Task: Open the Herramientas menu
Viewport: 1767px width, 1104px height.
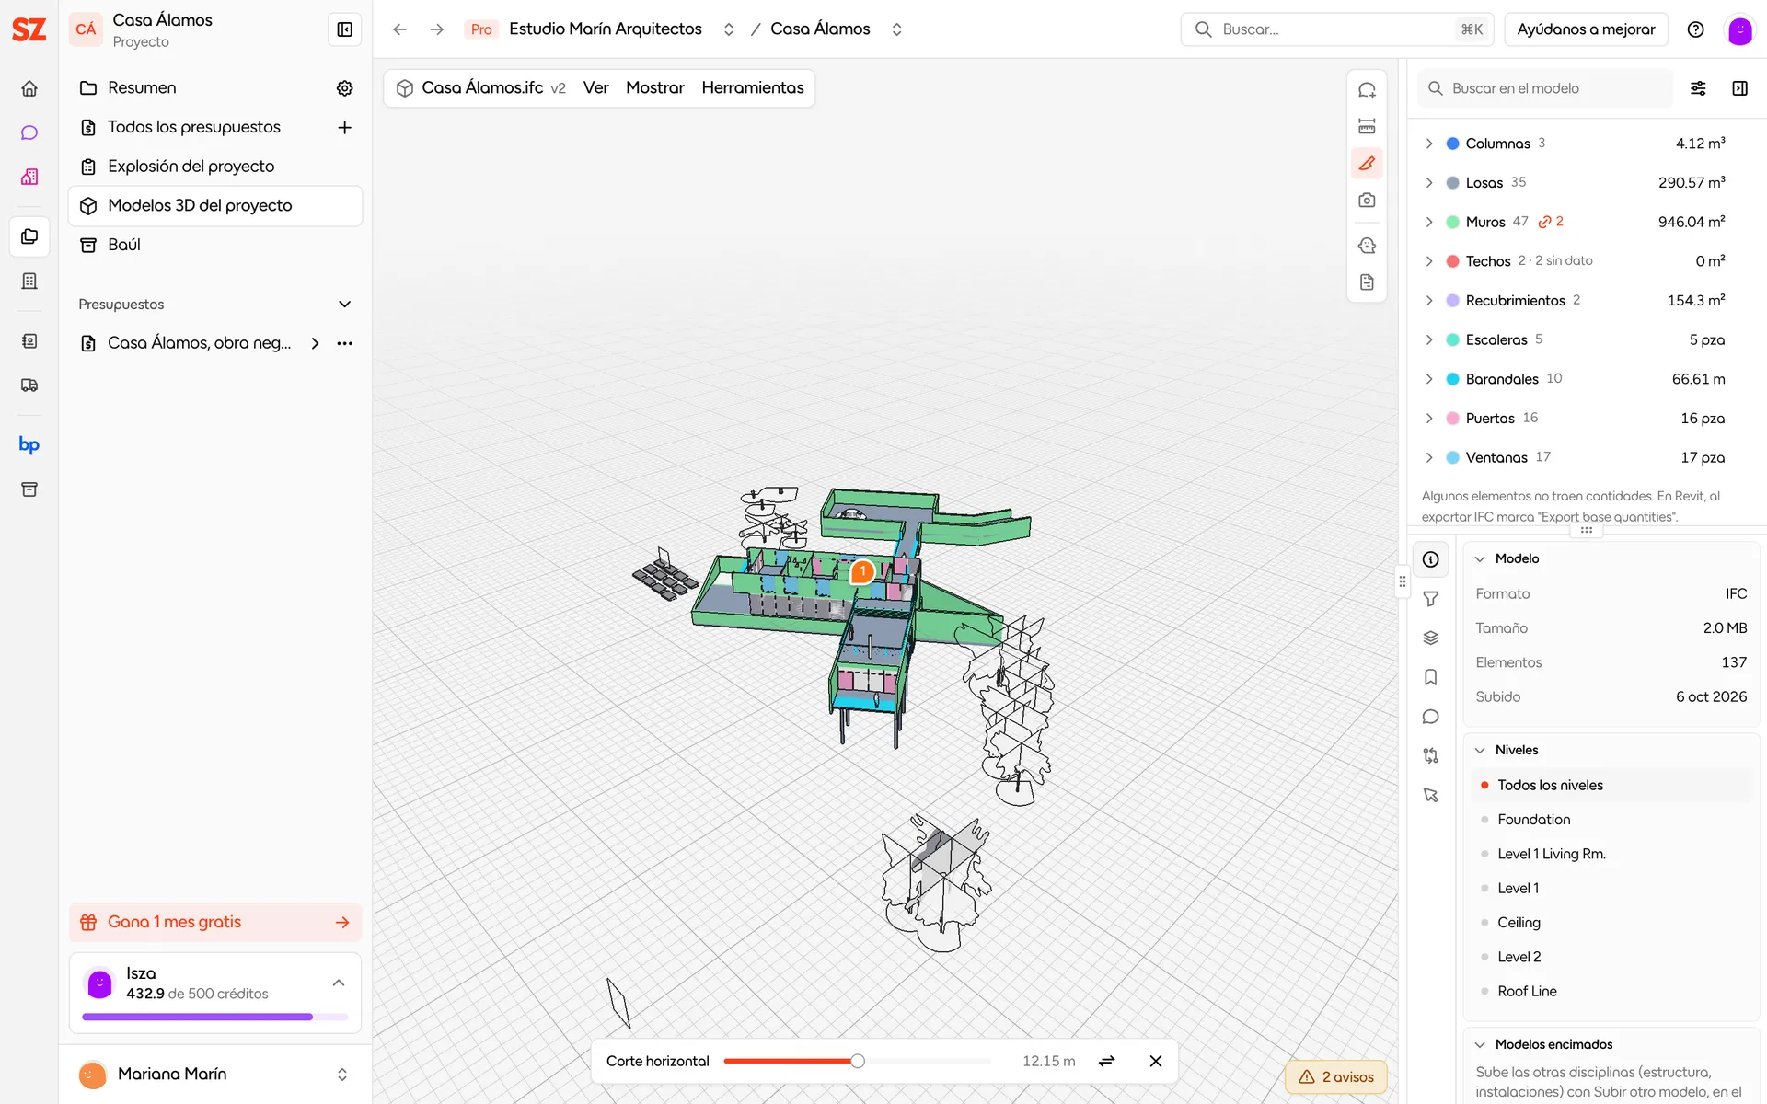Action: pyautogui.click(x=753, y=88)
